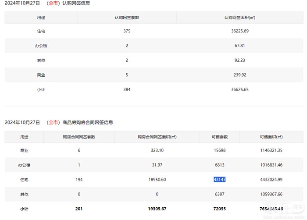Click the bold 72055 total units cell

pyautogui.click(x=219, y=209)
